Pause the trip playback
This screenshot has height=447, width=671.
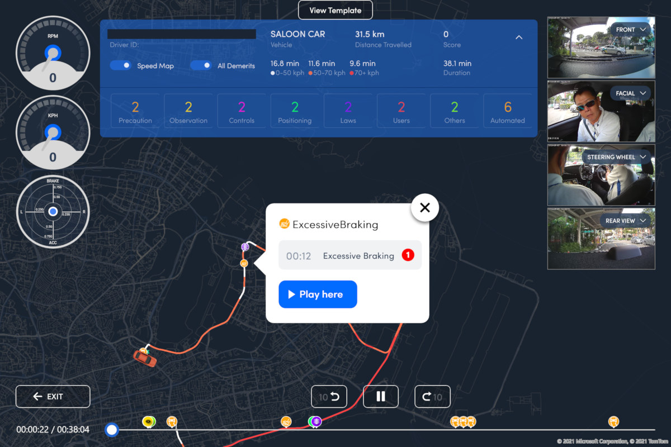381,396
